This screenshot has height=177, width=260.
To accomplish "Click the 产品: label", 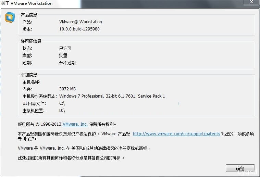I will 27,22.
